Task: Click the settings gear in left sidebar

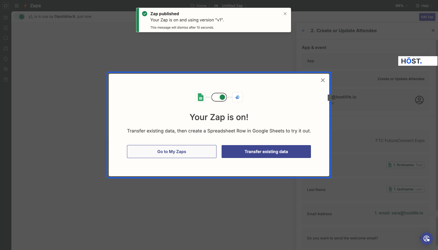Action: [x=6, y=69]
